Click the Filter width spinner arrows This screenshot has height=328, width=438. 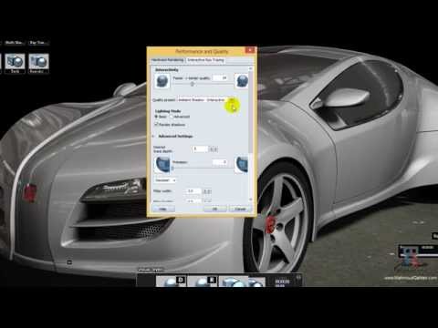click(x=207, y=191)
